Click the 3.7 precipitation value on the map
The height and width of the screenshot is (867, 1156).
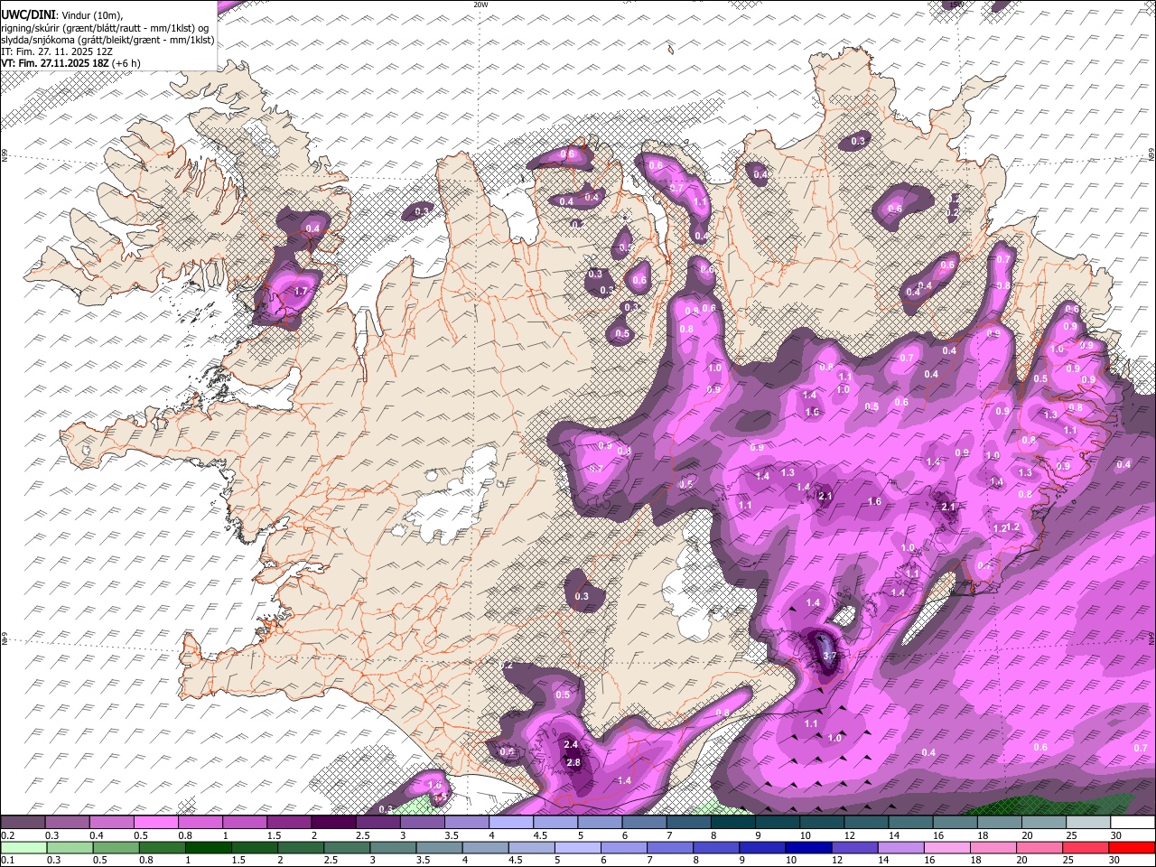coord(831,656)
